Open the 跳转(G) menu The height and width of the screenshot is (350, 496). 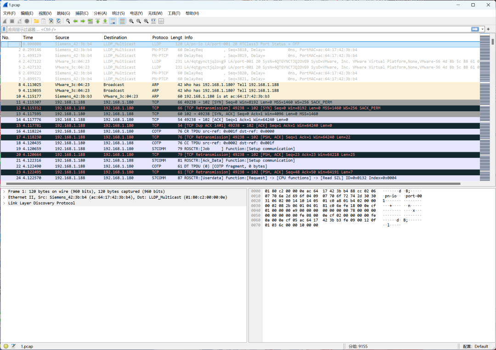pos(63,13)
